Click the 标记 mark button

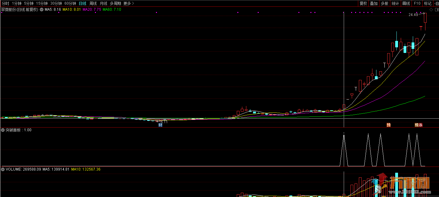click(428, 3)
